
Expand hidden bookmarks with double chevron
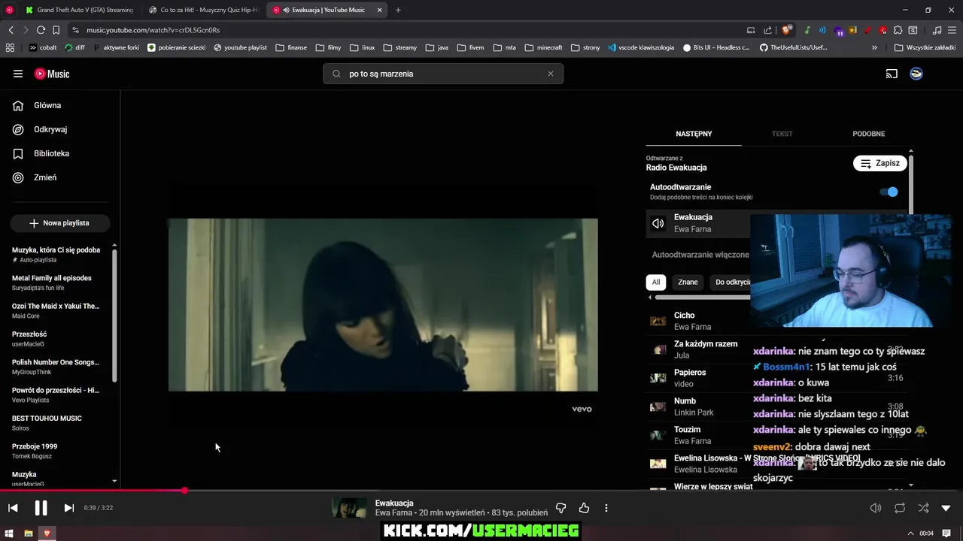[x=874, y=47]
